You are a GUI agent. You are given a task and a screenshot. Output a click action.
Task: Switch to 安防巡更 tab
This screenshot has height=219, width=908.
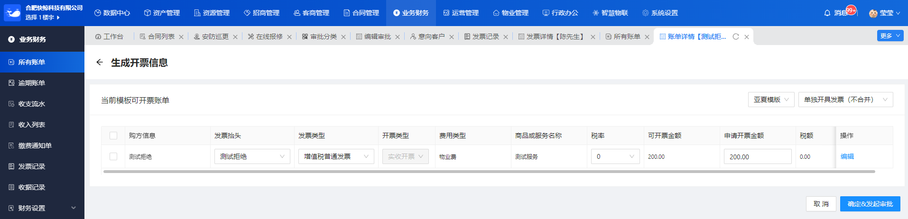pyautogui.click(x=211, y=36)
